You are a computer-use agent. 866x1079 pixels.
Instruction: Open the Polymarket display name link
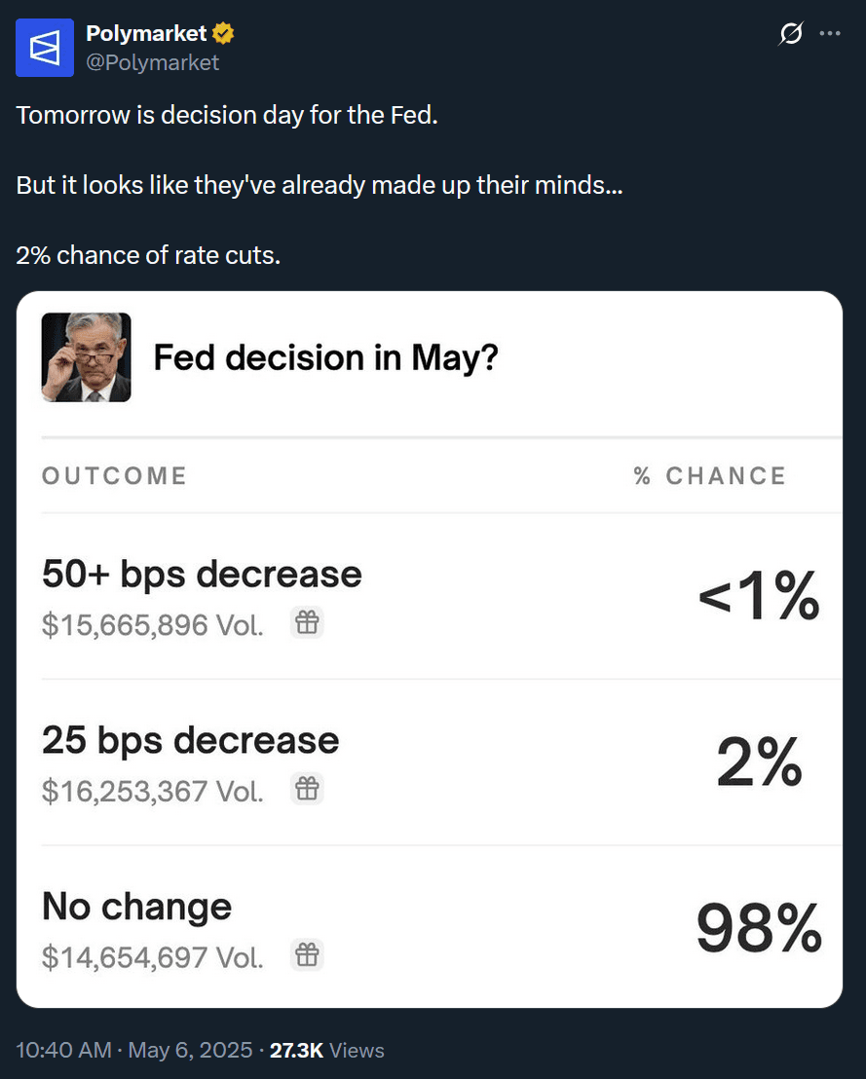pos(146,33)
